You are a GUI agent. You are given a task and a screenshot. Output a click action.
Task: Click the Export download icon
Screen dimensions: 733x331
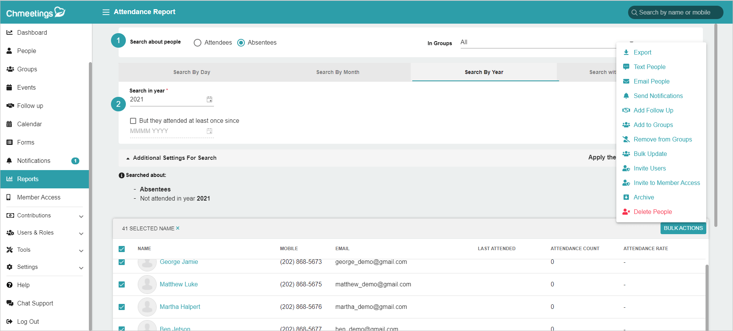(626, 52)
